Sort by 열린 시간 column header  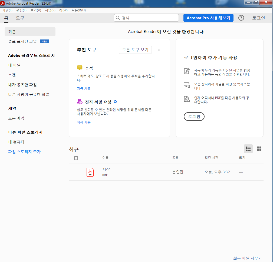coord(211,157)
